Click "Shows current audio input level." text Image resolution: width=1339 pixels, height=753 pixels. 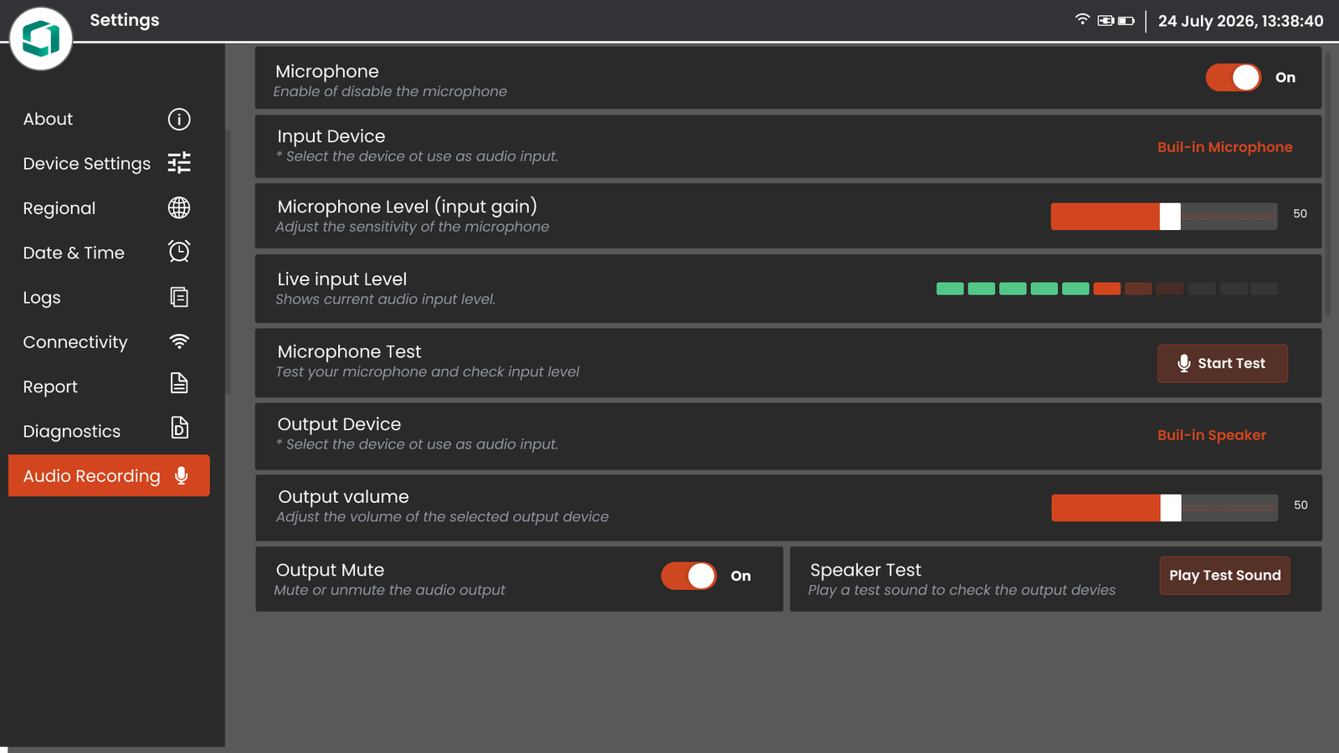point(386,300)
